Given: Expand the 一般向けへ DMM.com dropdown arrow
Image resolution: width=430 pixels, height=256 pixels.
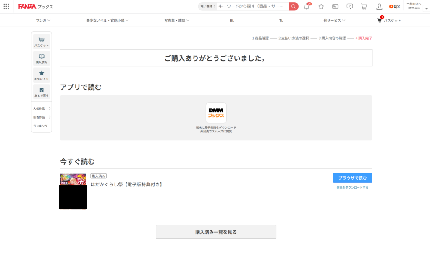Looking at the screenshot, I should coord(427,8).
